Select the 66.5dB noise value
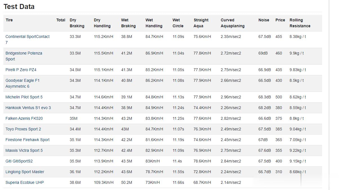Screen dimensions: 339x190 point(265,80)
